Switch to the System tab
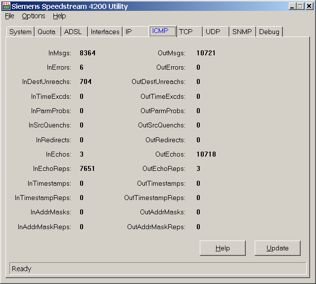Viewport: 316px width, 284px height. click(x=20, y=32)
